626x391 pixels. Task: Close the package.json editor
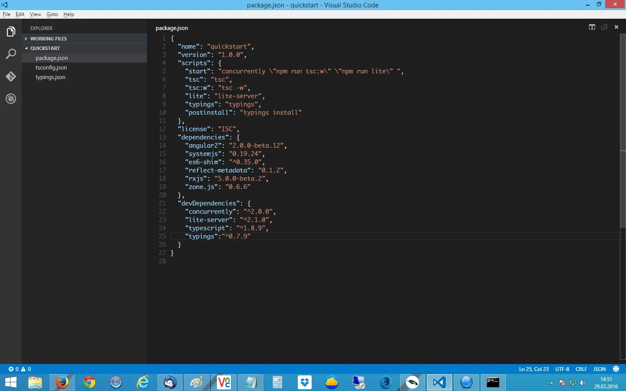pos(616,27)
